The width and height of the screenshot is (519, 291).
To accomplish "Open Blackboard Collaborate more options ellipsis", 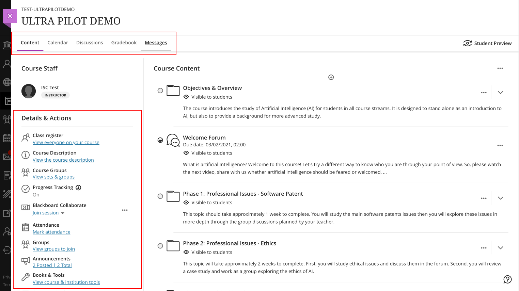I will pos(125,210).
